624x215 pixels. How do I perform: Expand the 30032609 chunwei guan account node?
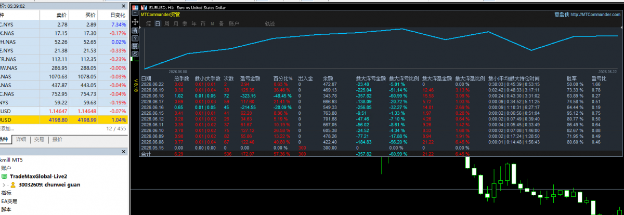(x=4, y=184)
